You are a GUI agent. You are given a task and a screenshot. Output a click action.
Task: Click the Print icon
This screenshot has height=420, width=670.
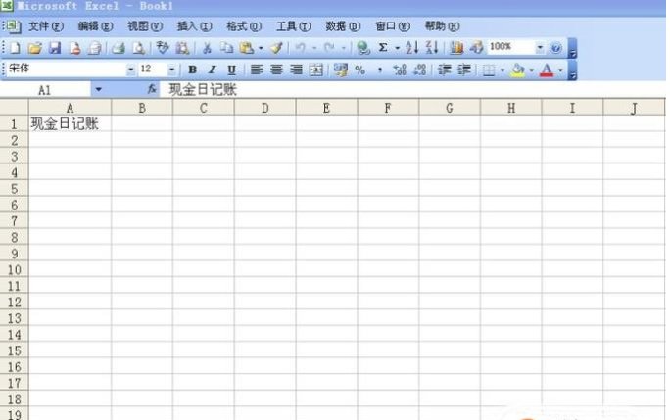118,47
